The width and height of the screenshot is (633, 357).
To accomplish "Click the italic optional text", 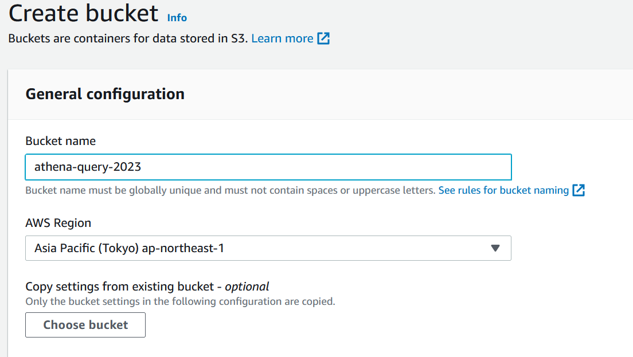I will (x=247, y=287).
